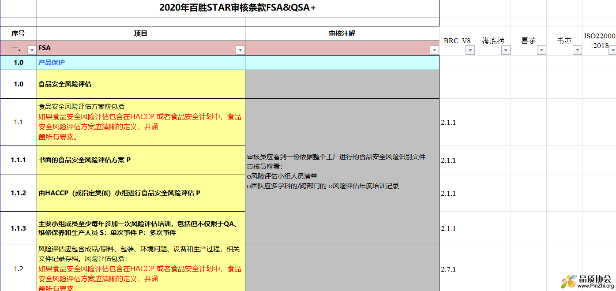Select the cell starting 食品安全风险评估方案应包括
Viewport: 616px width, 291px height.
pyautogui.click(x=141, y=122)
